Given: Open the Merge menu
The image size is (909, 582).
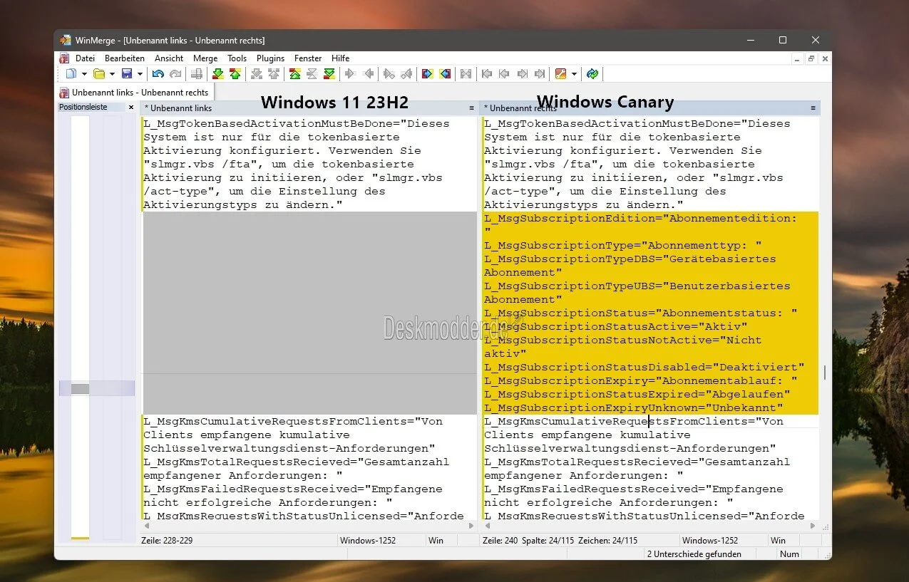Looking at the screenshot, I should pos(205,58).
